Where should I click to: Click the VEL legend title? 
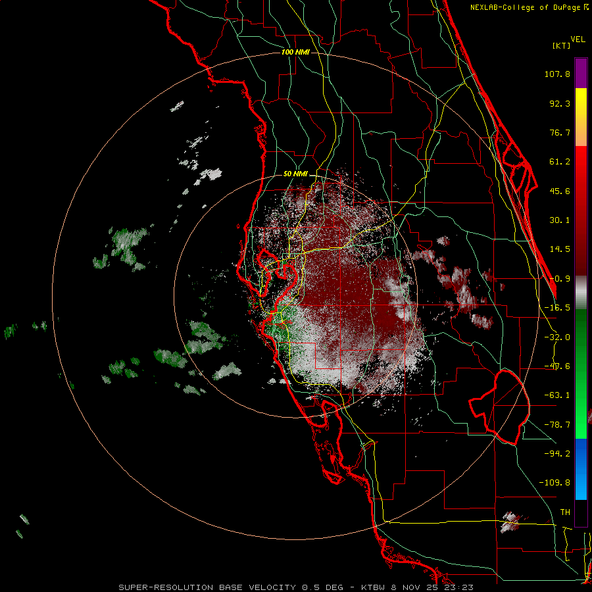click(x=578, y=39)
